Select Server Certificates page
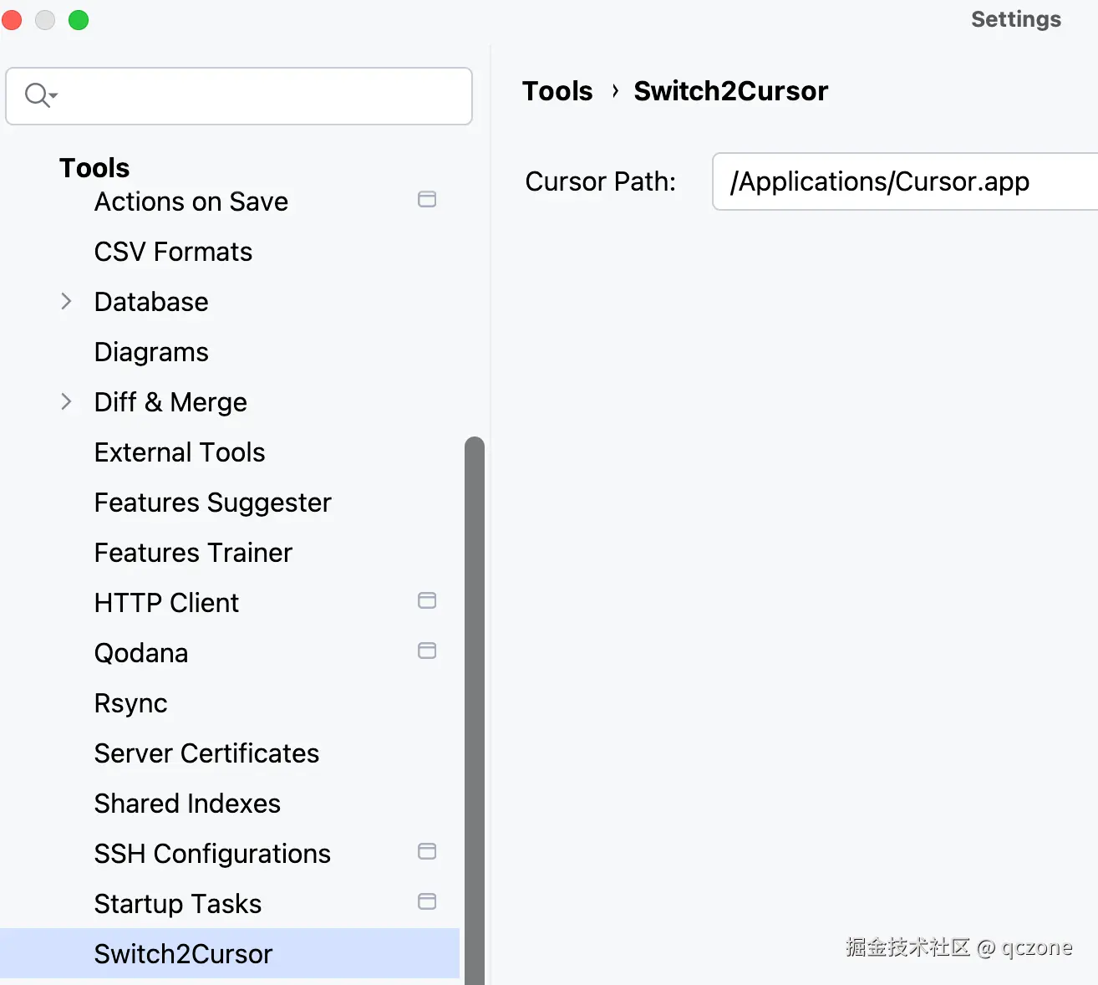The image size is (1098, 985). 206,754
